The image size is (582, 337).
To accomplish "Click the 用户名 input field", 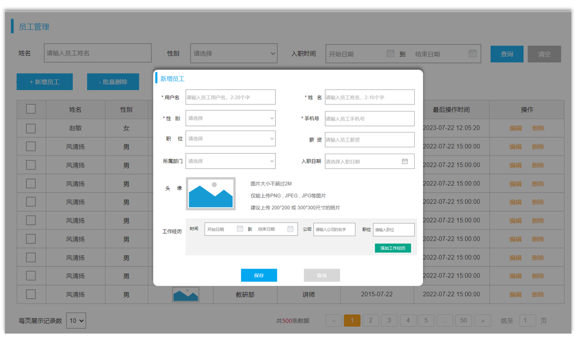I will (x=231, y=97).
